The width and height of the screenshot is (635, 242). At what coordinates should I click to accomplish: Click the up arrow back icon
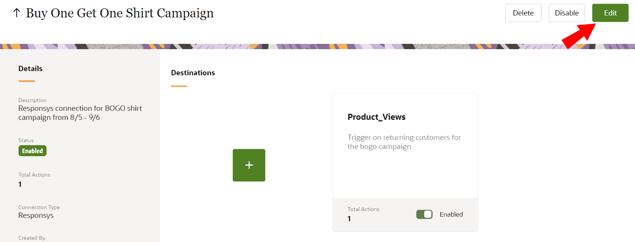16,13
